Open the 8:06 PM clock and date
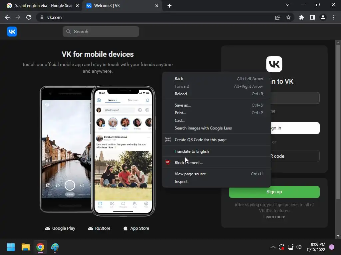The height and width of the screenshot is (255, 341). click(x=316, y=247)
